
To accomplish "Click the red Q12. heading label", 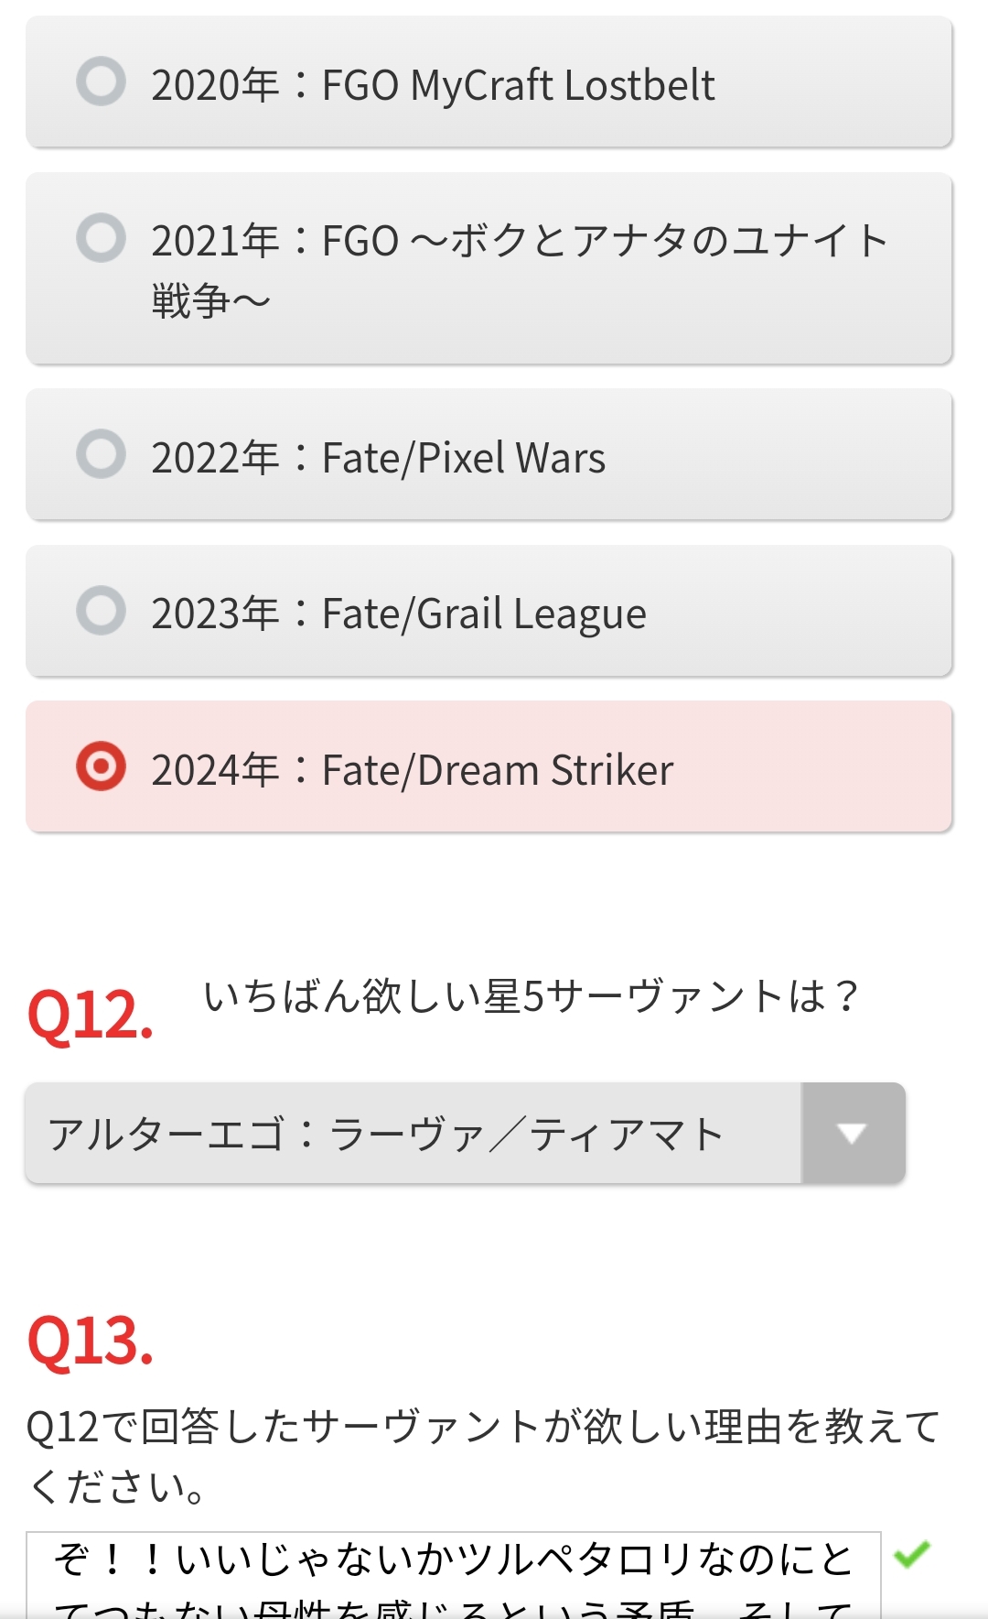I will tap(90, 1015).
